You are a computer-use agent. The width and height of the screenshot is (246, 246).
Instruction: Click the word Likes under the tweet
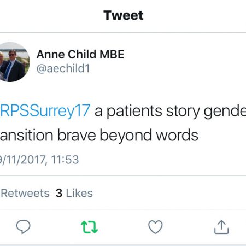click(x=79, y=193)
